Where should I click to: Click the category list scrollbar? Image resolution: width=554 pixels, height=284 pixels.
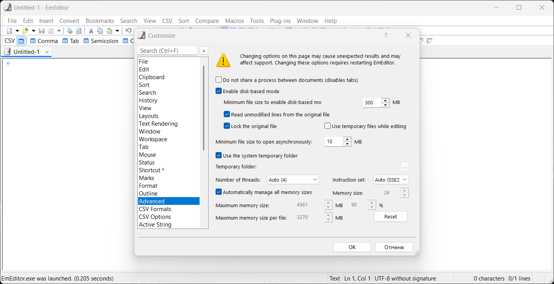[204, 108]
